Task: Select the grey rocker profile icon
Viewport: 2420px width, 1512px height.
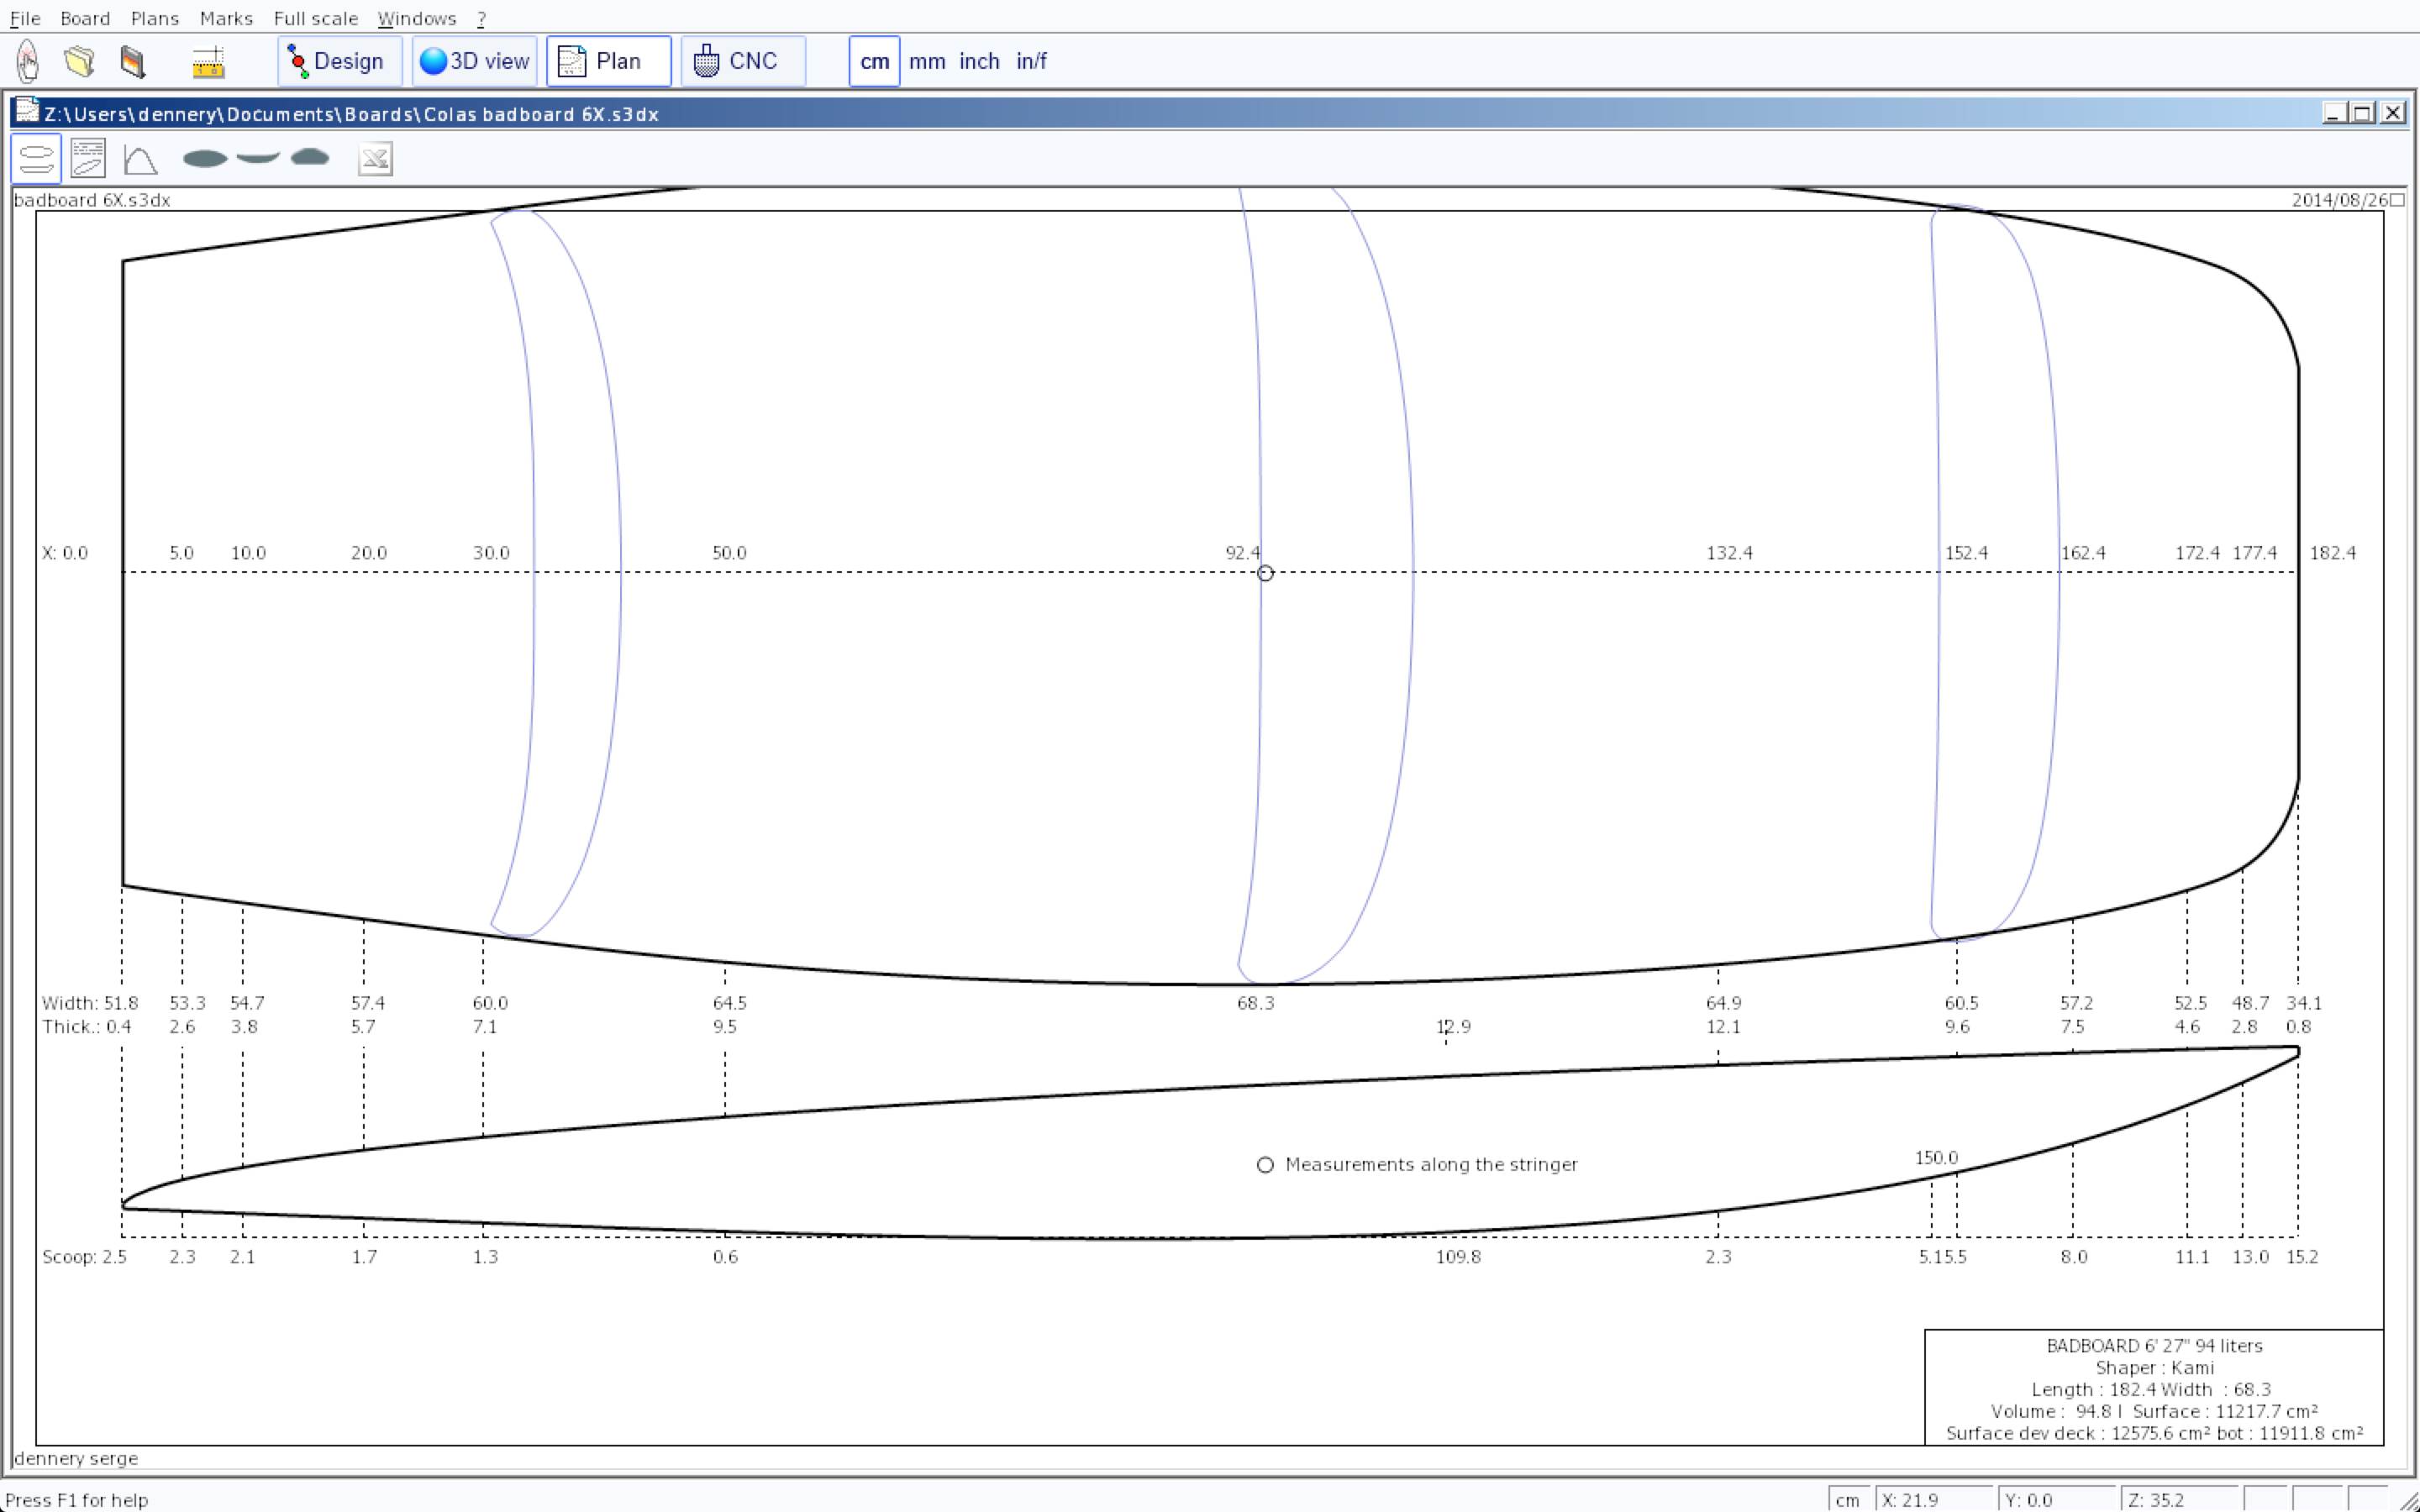Action: click(x=258, y=157)
